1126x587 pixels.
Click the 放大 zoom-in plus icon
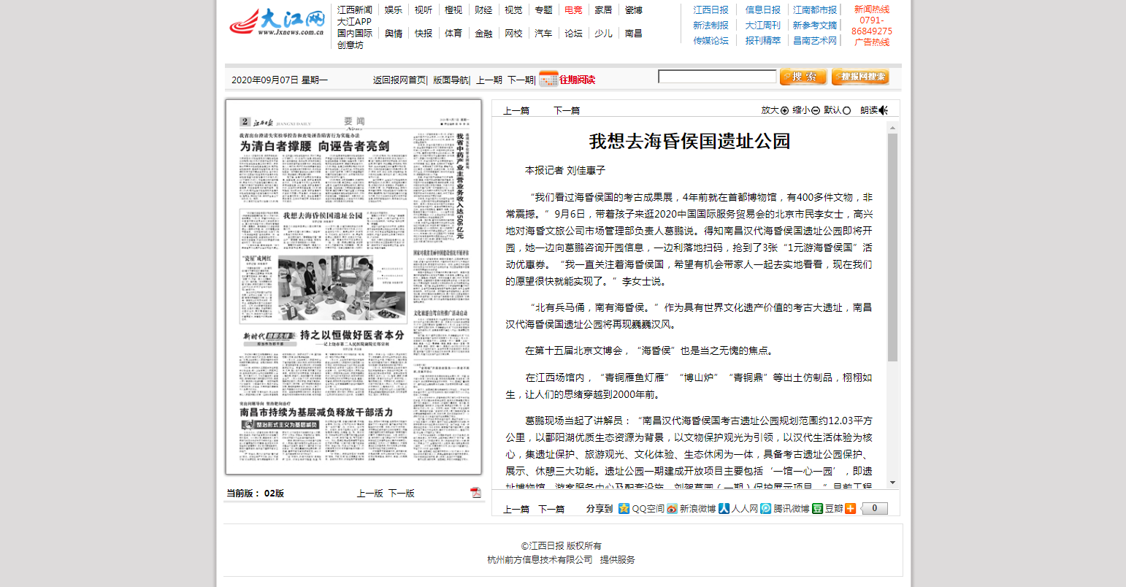click(785, 111)
